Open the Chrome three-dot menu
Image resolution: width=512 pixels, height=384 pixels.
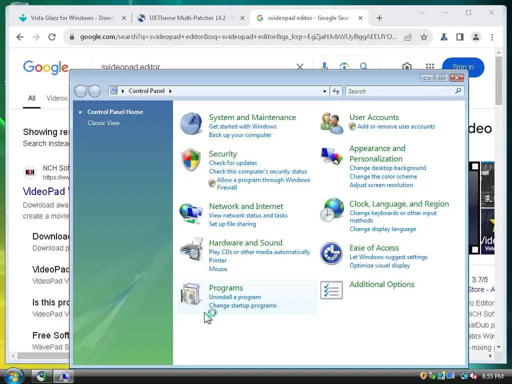point(492,37)
